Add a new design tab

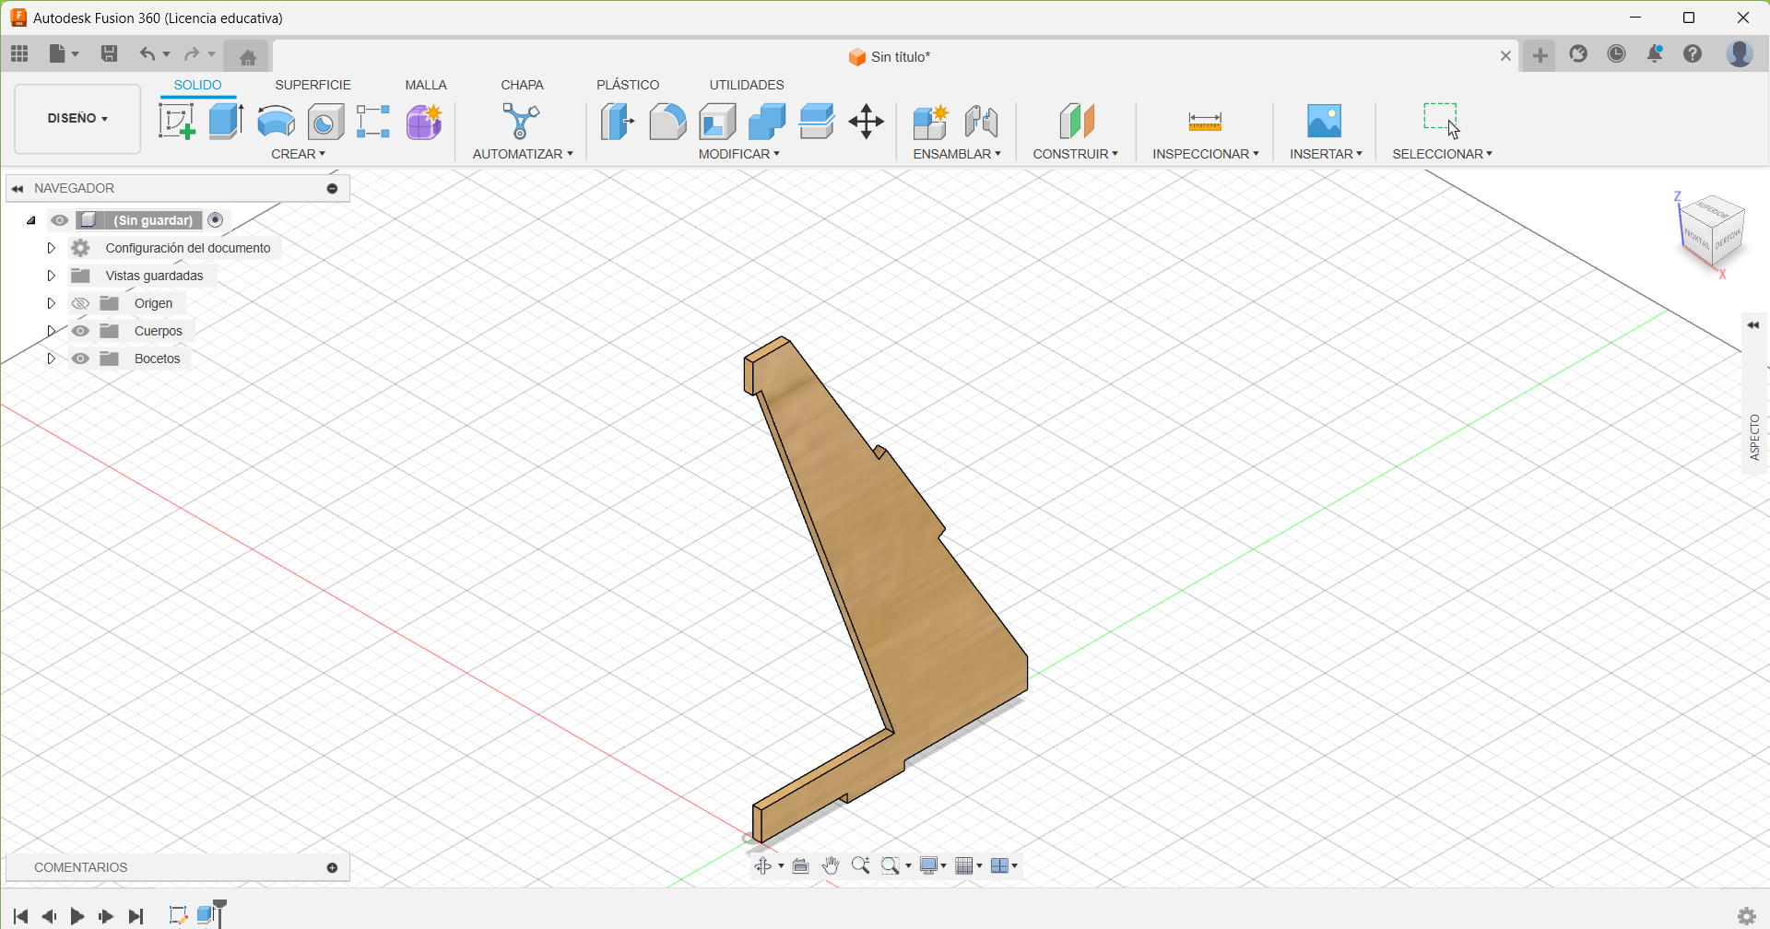[x=1540, y=56]
